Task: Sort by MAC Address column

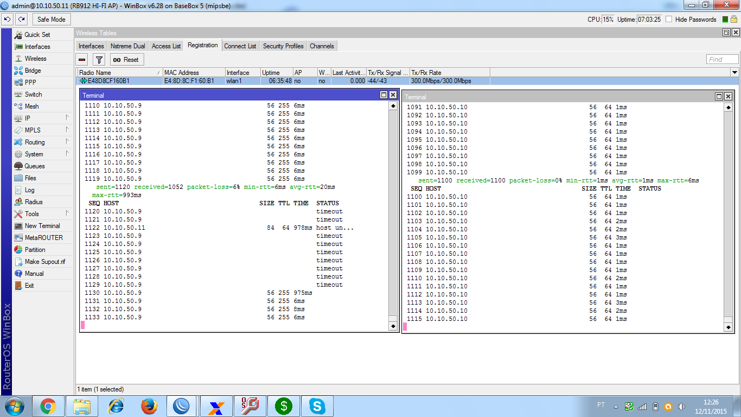Action: point(194,72)
